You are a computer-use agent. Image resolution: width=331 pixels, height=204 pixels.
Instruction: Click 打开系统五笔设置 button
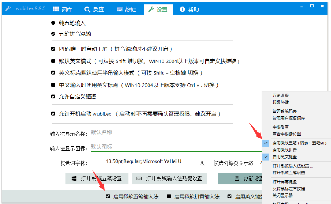pyautogui.click(x=97, y=178)
